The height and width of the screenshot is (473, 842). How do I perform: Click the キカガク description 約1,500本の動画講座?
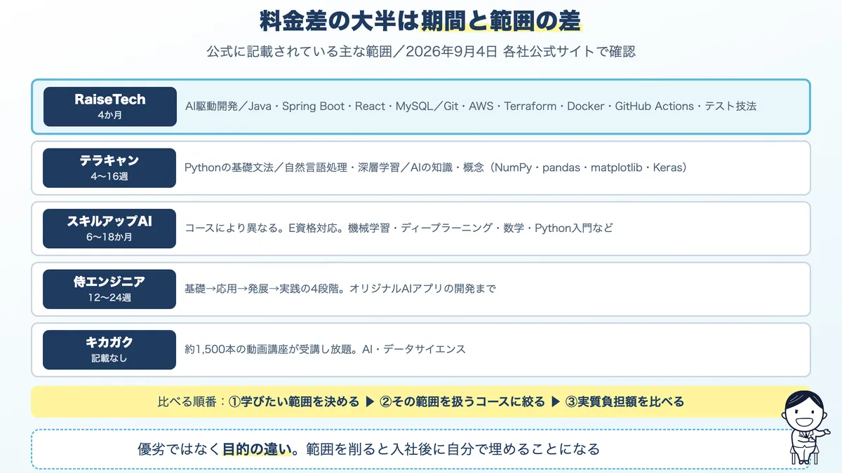325,349
